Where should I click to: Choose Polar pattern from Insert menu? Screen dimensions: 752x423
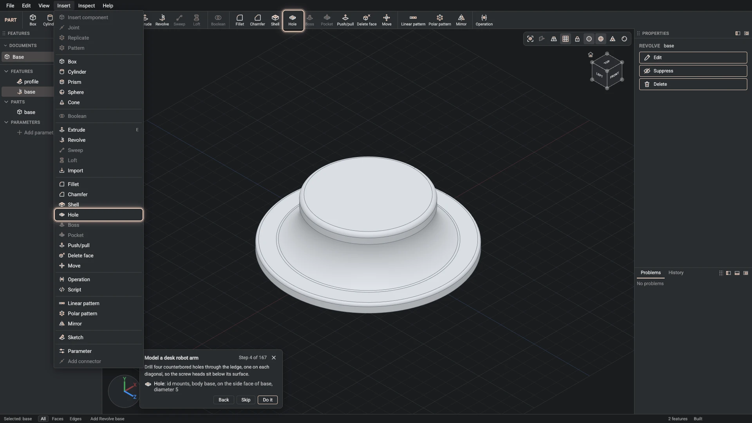pos(99,313)
